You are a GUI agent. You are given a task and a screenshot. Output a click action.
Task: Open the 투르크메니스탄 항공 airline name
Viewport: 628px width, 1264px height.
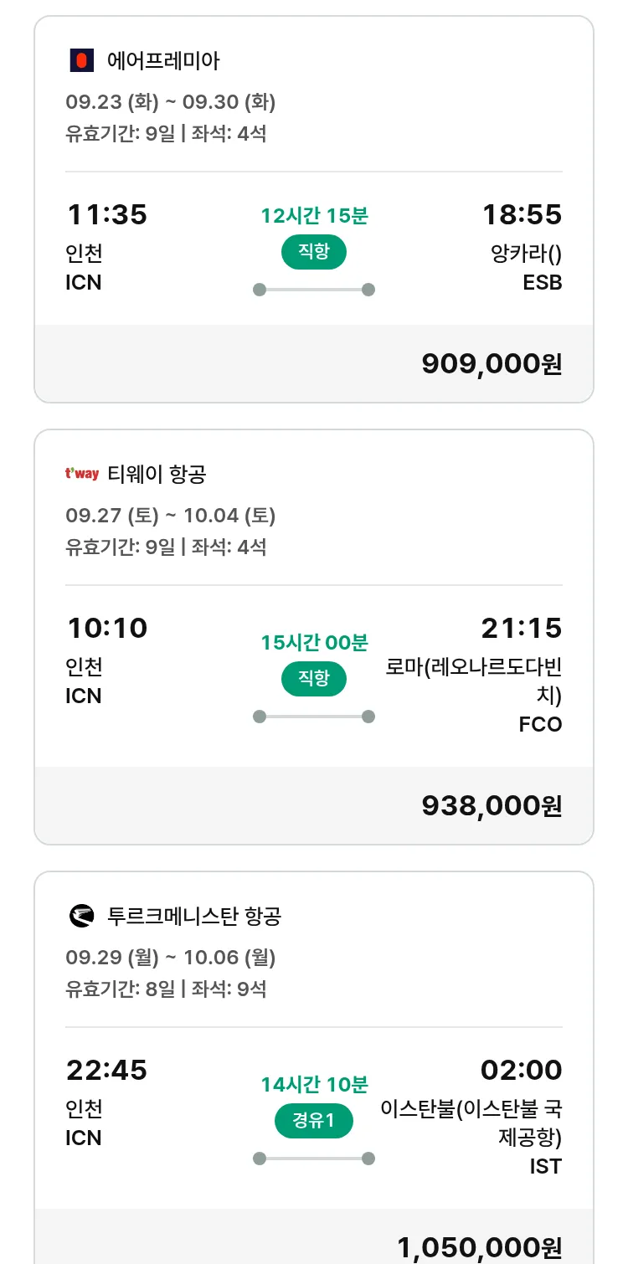pos(194,916)
